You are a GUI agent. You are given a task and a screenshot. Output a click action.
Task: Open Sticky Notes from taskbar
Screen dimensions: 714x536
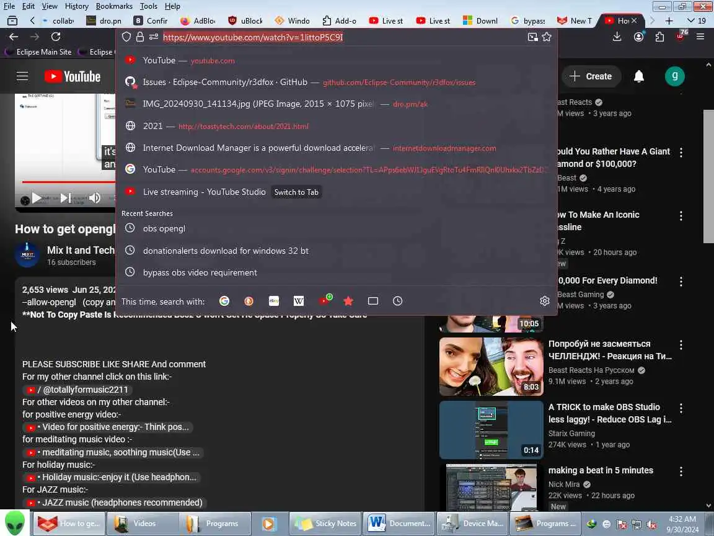325,523
